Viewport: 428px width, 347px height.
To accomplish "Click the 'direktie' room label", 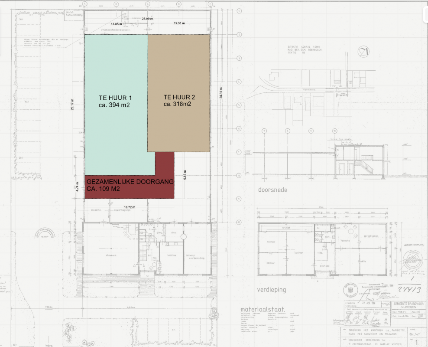I will tap(362, 261).
